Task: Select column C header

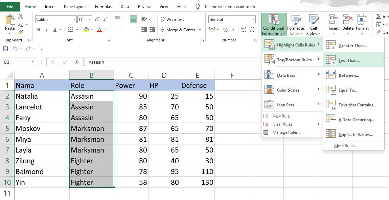Action: pyautogui.click(x=131, y=75)
